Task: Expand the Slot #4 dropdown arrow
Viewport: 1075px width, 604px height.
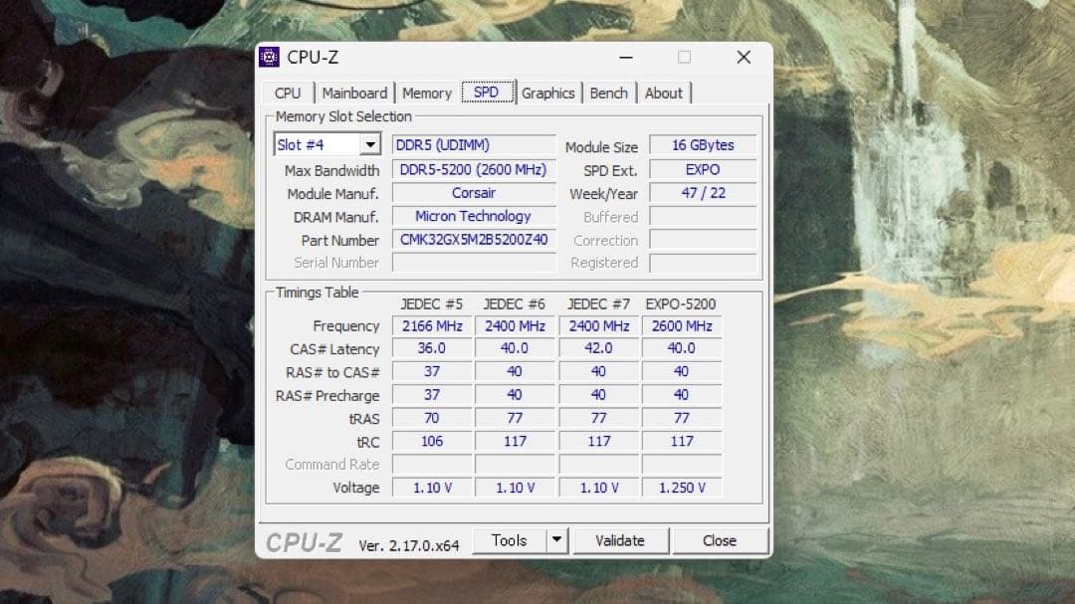Action: (x=370, y=144)
